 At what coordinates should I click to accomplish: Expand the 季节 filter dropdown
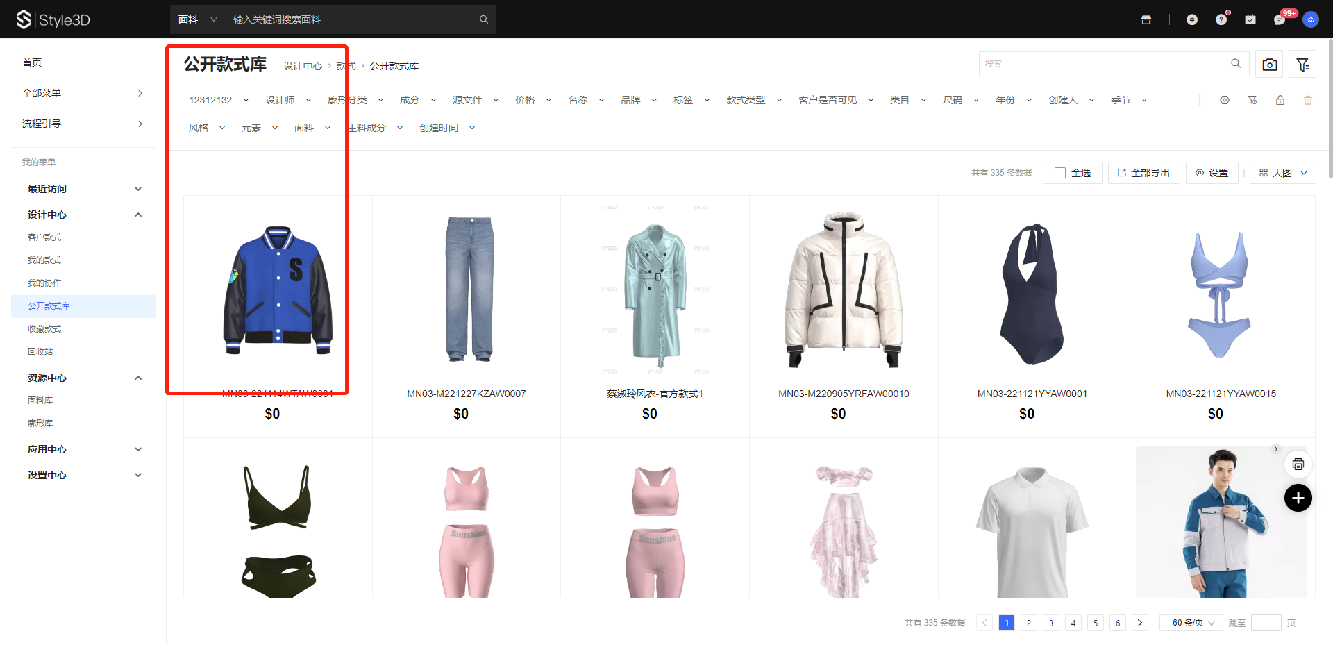tap(1129, 100)
